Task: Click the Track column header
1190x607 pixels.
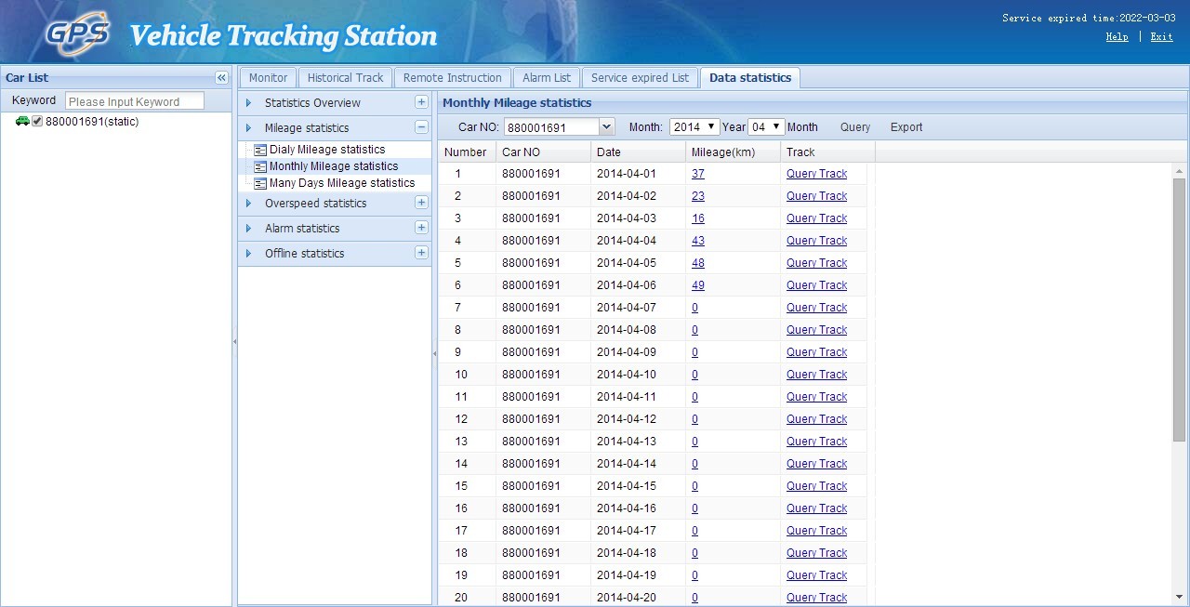Action: [828, 152]
